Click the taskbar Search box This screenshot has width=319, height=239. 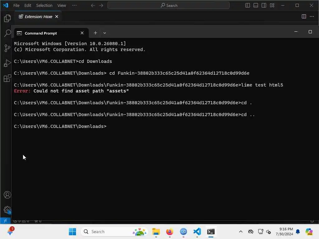click(x=114, y=232)
